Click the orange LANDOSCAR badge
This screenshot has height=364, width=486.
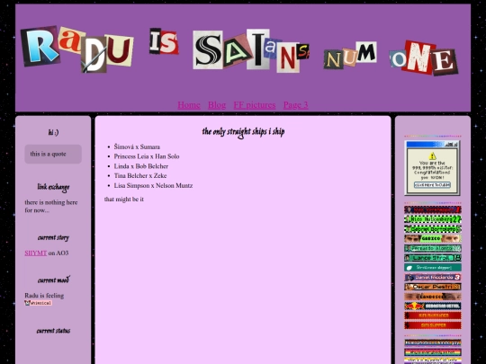[x=433, y=297]
